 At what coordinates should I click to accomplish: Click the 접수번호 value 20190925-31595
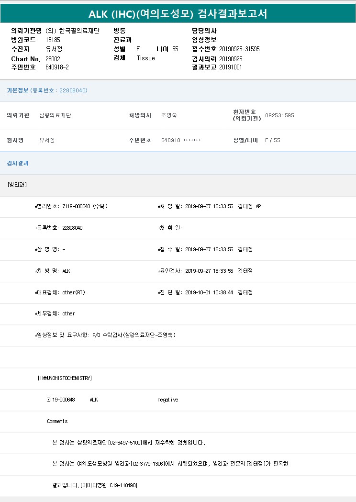click(239, 49)
